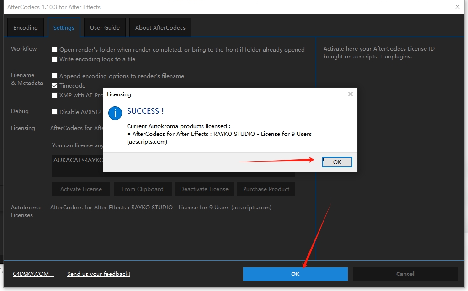This screenshot has height=291, width=468.
Task: Click the Purchase Product button
Action: 266,189
